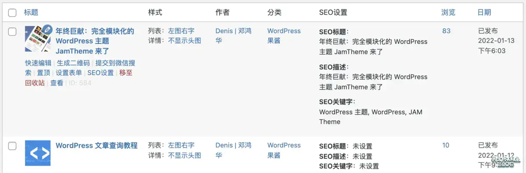Click 置顶 to pin the JamTheme post
Screen dimensions: 526x173
[43, 73]
